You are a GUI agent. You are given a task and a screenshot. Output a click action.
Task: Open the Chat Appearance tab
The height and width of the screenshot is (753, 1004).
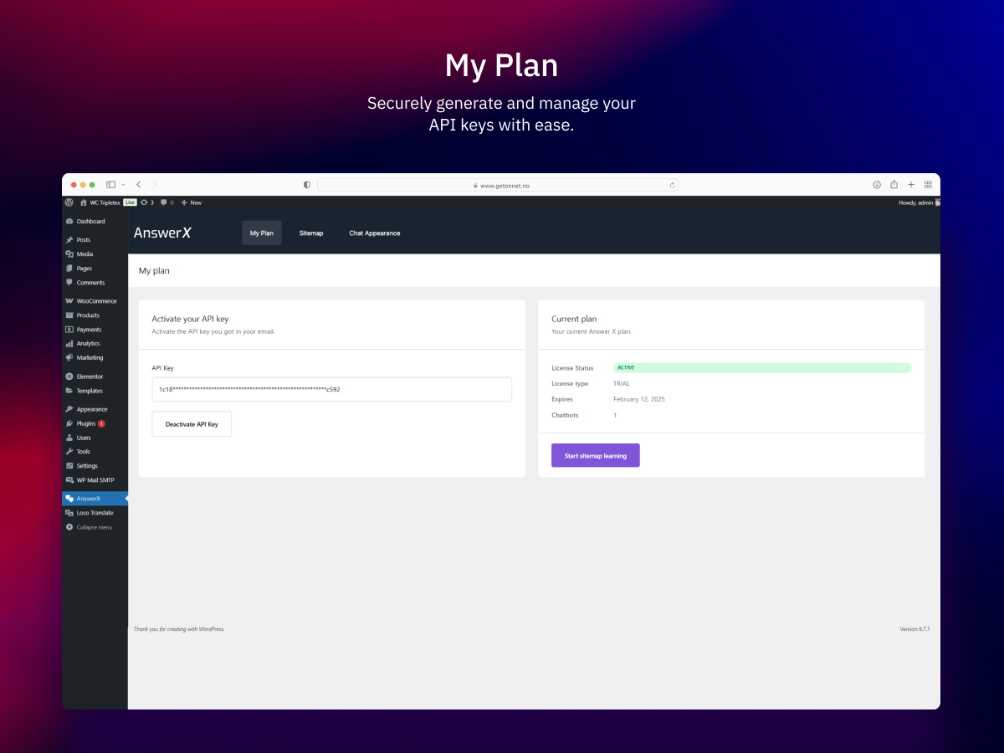click(375, 233)
